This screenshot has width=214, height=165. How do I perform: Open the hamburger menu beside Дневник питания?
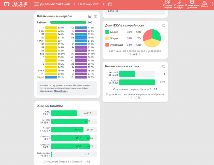point(37,4)
